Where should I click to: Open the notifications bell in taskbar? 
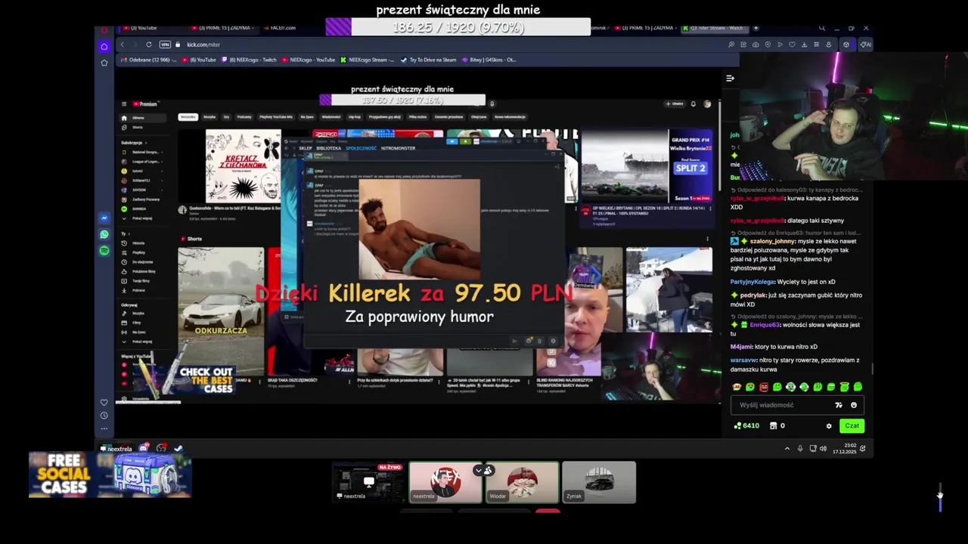coord(862,449)
